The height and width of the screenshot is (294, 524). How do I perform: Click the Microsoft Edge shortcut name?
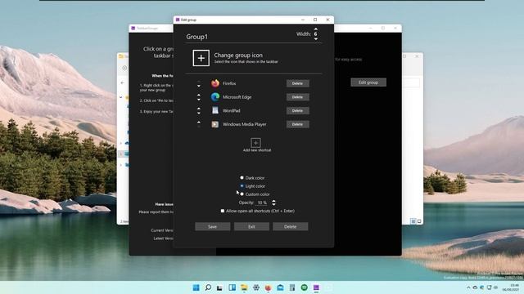[237, 97]
